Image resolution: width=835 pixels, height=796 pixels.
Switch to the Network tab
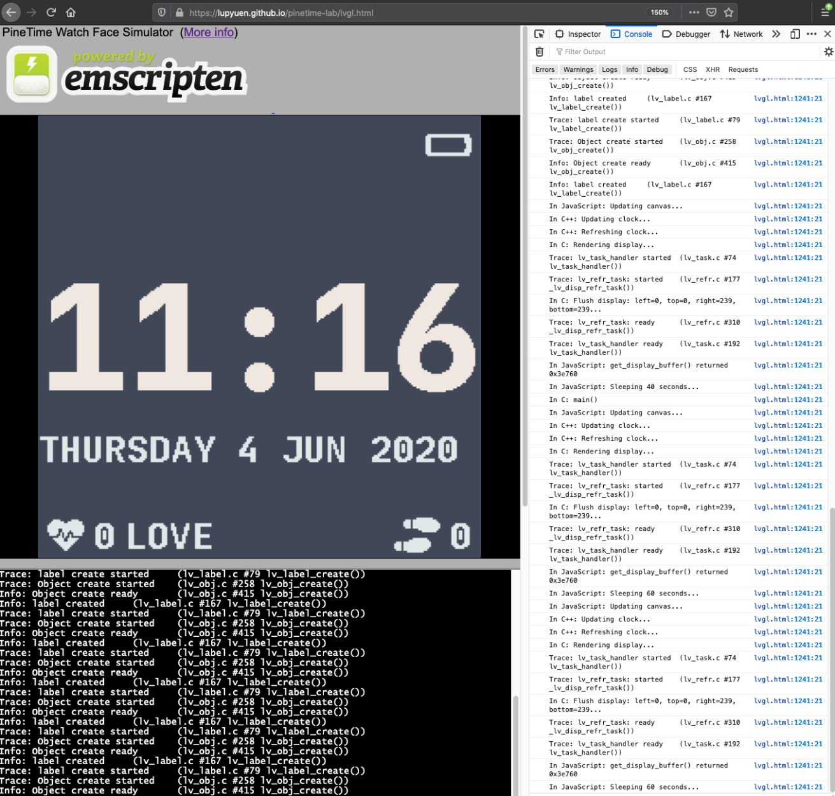tap(741, 34)
